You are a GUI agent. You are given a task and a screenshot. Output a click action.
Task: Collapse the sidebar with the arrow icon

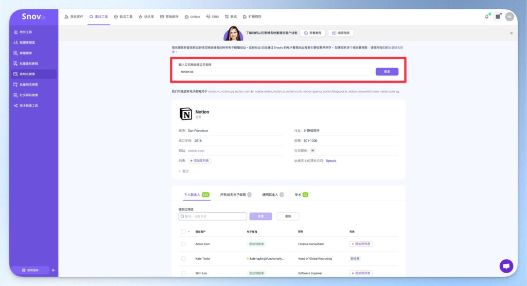click(x=54, y=270)
